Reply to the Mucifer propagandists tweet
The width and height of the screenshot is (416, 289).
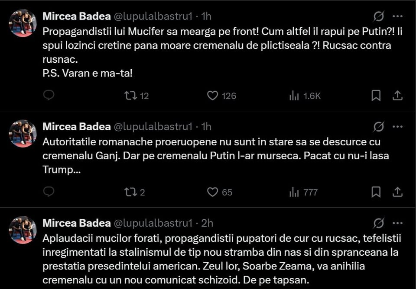click(49, 95)
